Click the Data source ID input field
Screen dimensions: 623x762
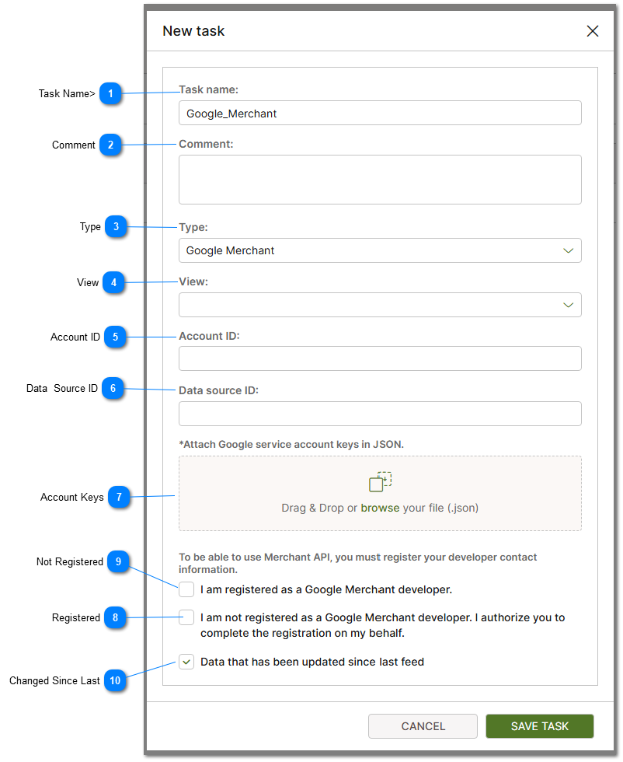click(x=380, y=414)
